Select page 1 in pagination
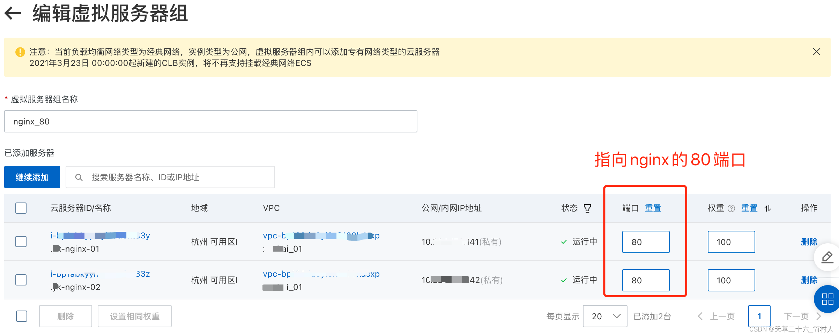Screen dimensions: 839x336 coord(759,316)
